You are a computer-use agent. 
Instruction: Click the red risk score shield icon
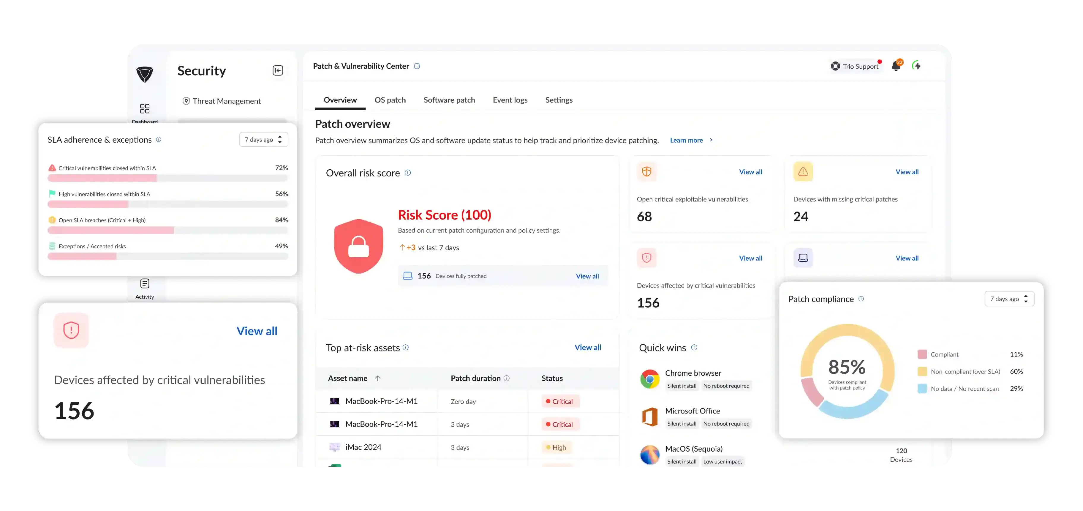pos(359,246)
